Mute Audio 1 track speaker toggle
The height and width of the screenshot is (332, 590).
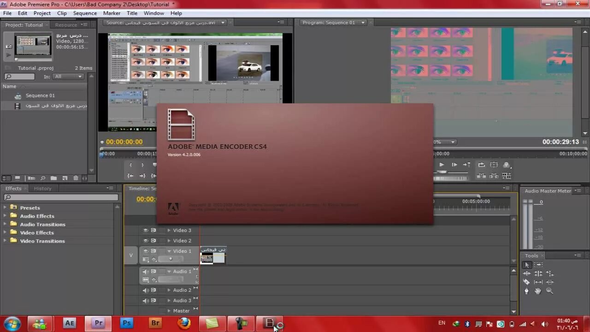point(146,272)
